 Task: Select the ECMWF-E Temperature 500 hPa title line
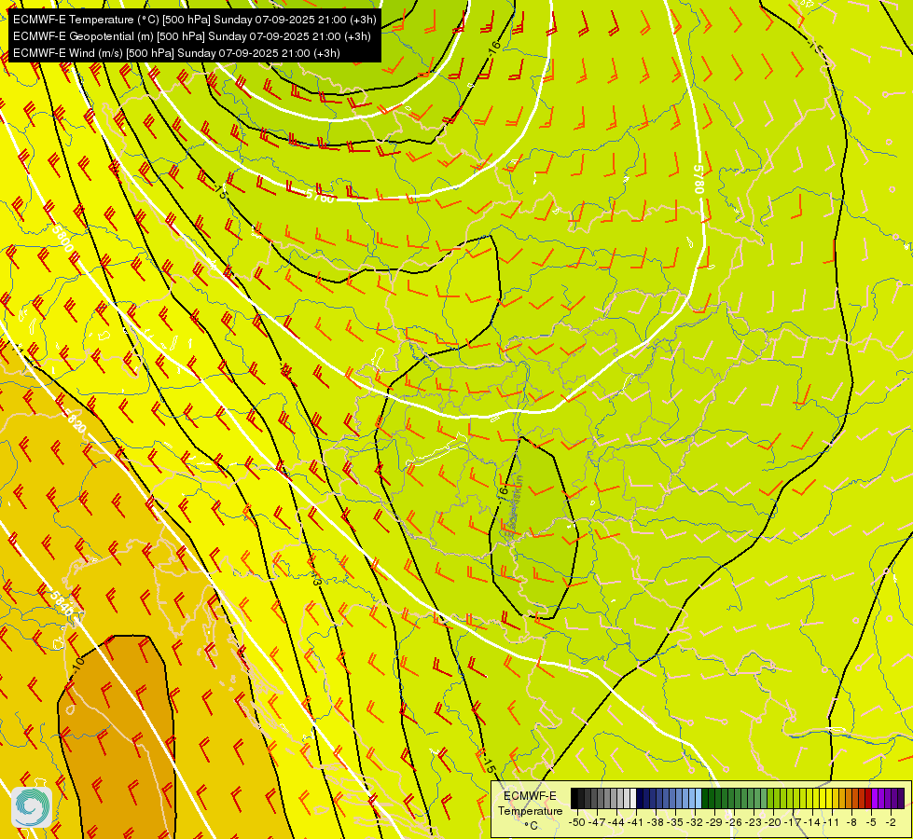click(x=195, y=20)
